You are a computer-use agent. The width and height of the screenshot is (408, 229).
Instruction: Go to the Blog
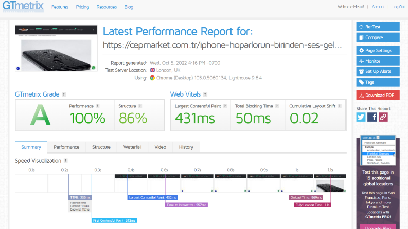pos(129,7)
